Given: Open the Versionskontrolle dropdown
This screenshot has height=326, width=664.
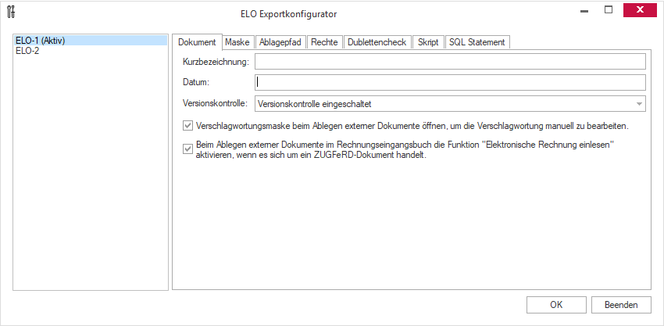Looking at the screenshot, I should point(450,104).
